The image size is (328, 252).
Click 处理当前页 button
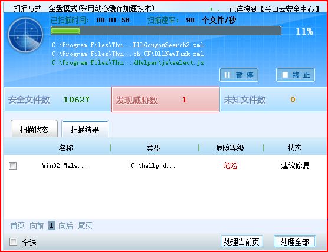pos(242,242)
